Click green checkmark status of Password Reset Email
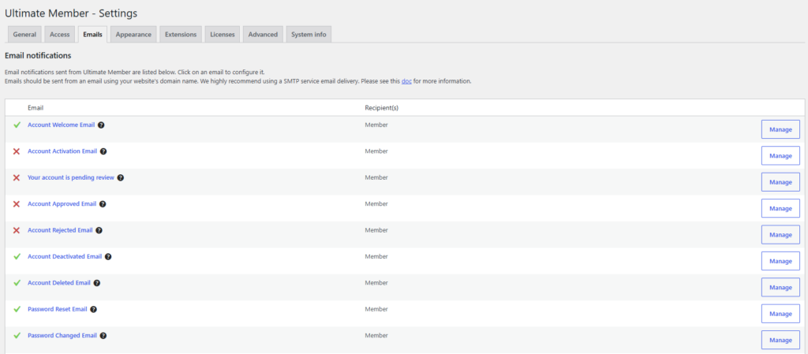This screenshot has height=354, width=808. tap(17, 309)
